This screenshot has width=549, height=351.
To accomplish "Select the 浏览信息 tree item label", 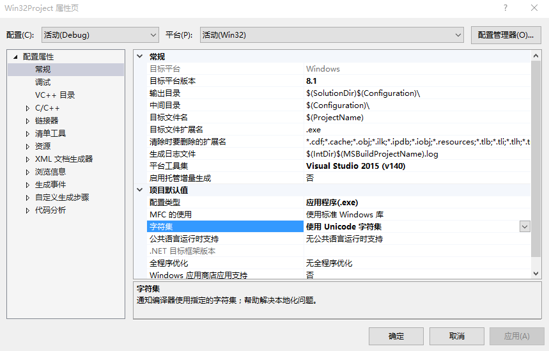I will (x=50, y=171).
